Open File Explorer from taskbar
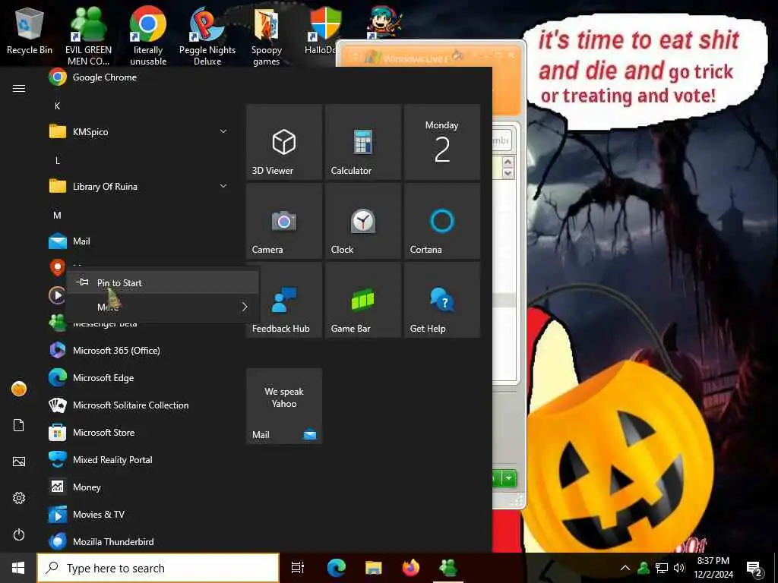The height and width of the screenshot is (583, 778). pyautogui.click(x=374, y=568)
